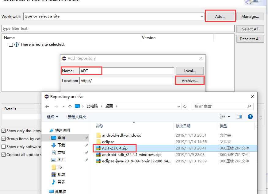Sort files by 名称 column
Image resolution: width=268 pixels, height=194 pixels.
(99, 126)
